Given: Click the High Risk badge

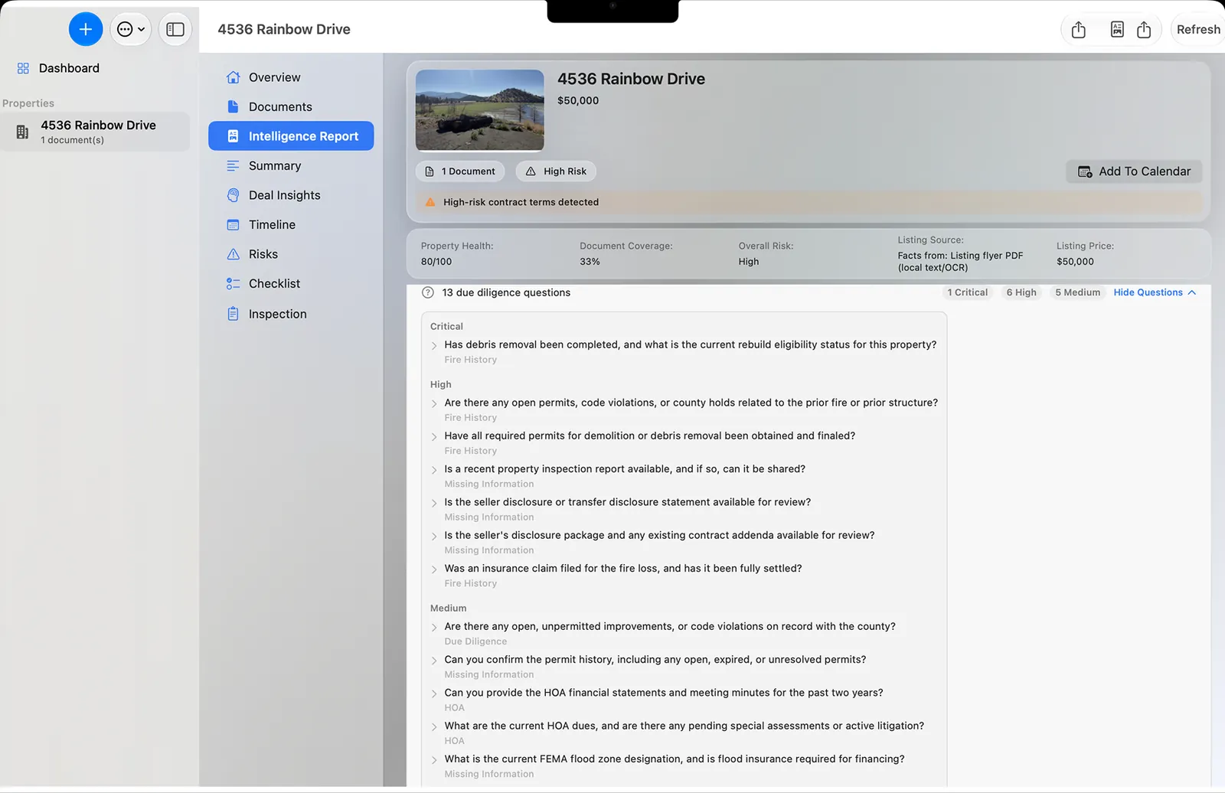Looking at the screenshot, I should [x=556, y=171].
